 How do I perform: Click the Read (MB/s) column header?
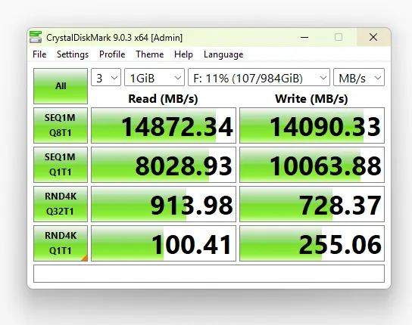pos(163,99)
